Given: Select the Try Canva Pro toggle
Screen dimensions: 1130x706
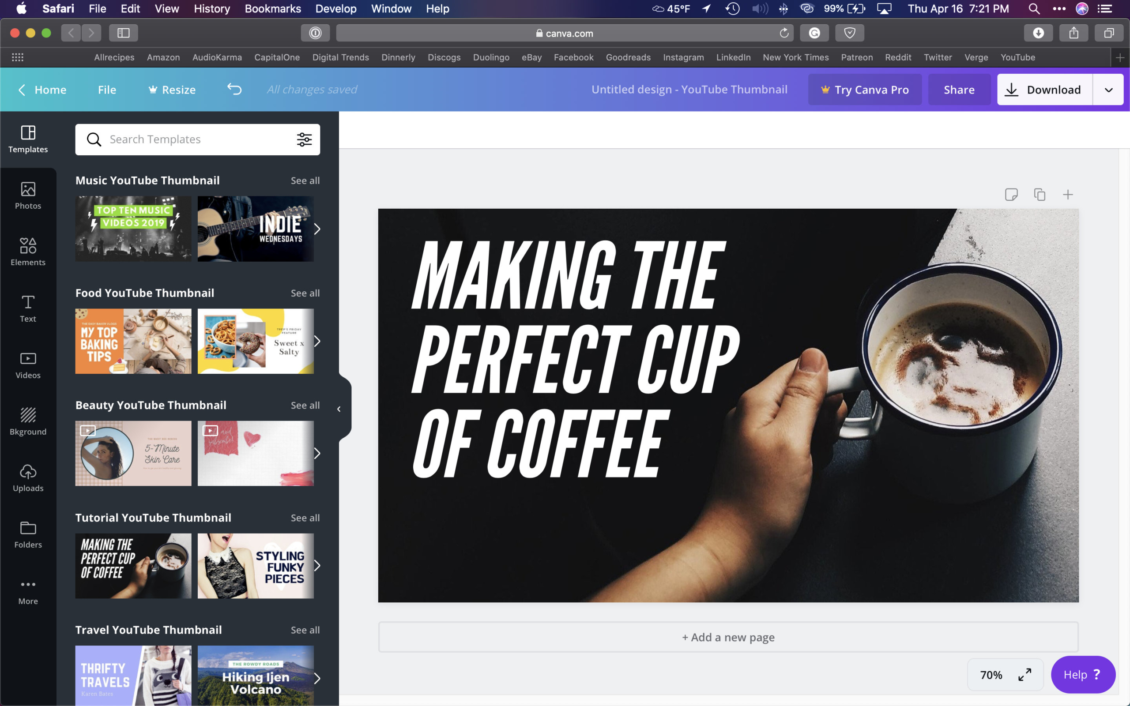Looking at the screenshot, I should (x=865, y=89).
